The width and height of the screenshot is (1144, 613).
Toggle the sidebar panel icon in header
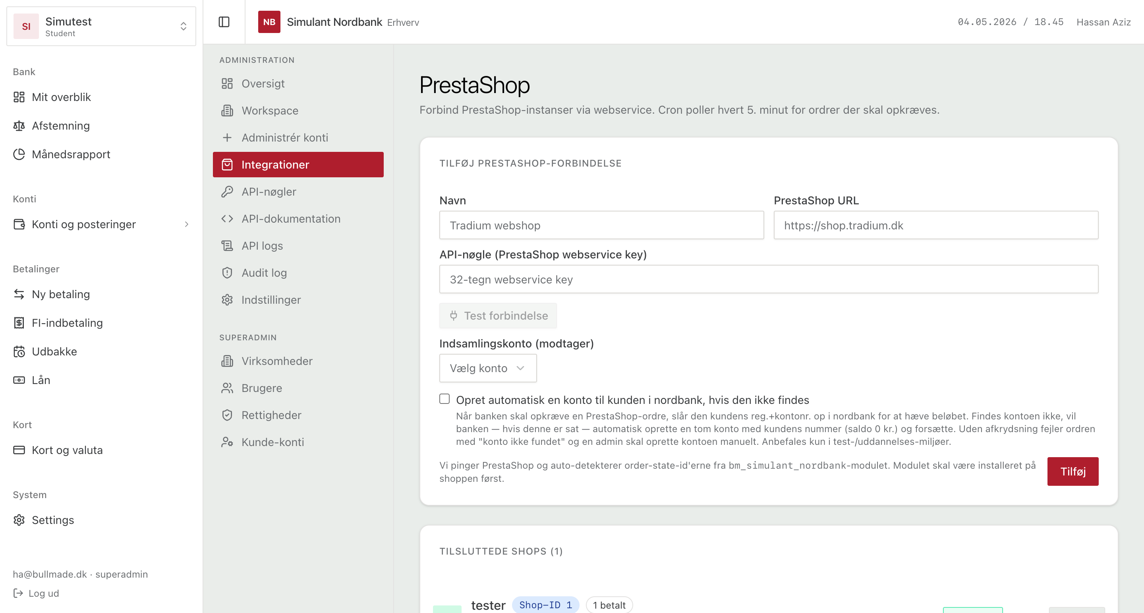pos(224,22)
